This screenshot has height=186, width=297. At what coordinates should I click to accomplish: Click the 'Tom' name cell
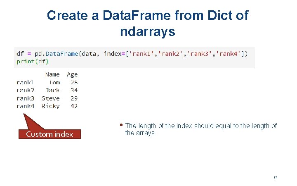54,83
